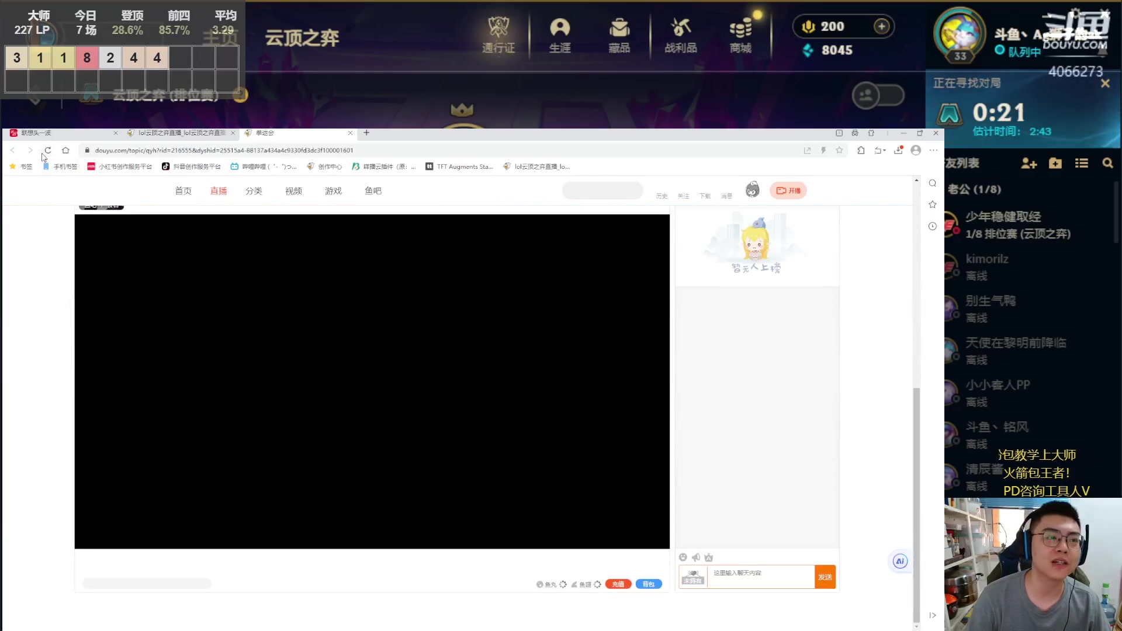Open the 小红书创作服务平台 bookmark
Viewport: 1122px width, 631px height.
pyautogui.click(x=119, y=167)
